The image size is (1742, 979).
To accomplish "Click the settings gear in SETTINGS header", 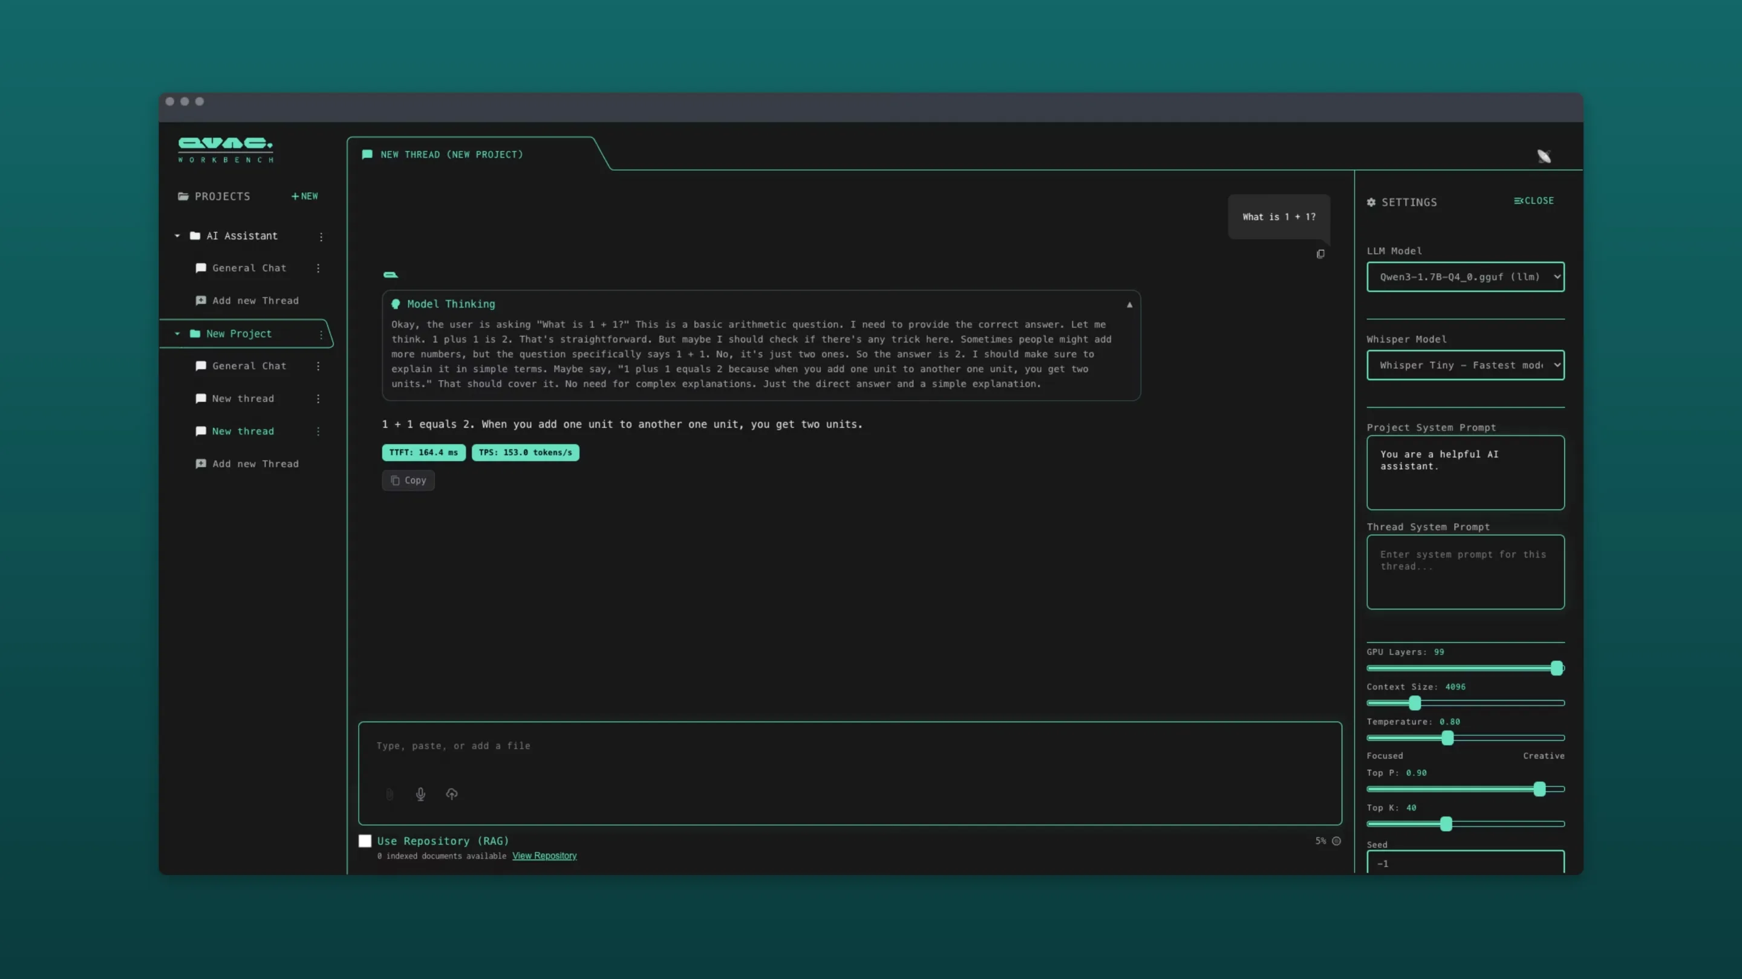I will click(x=1371, y=202).
